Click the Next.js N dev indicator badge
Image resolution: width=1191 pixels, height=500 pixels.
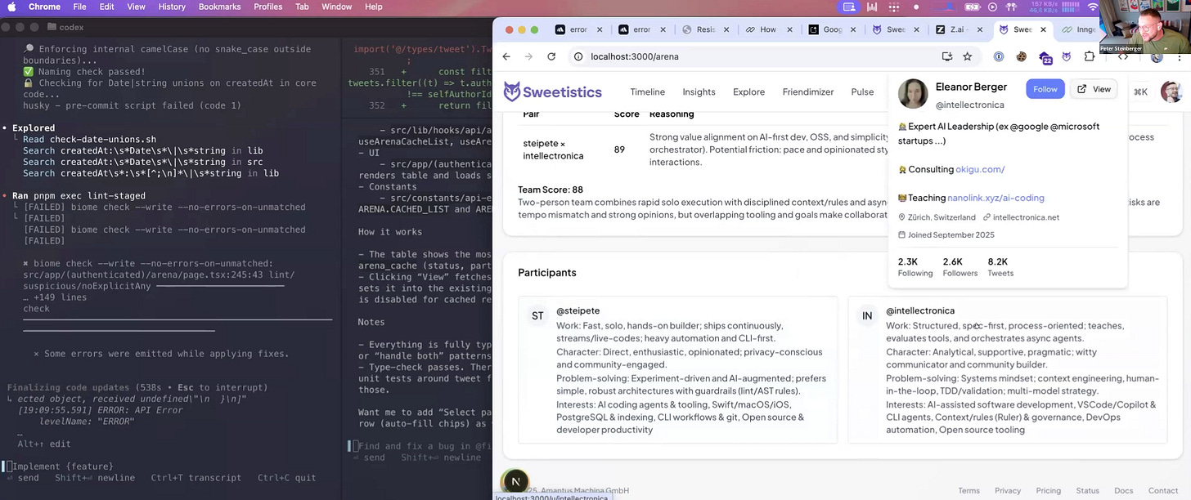click(515, 481)
